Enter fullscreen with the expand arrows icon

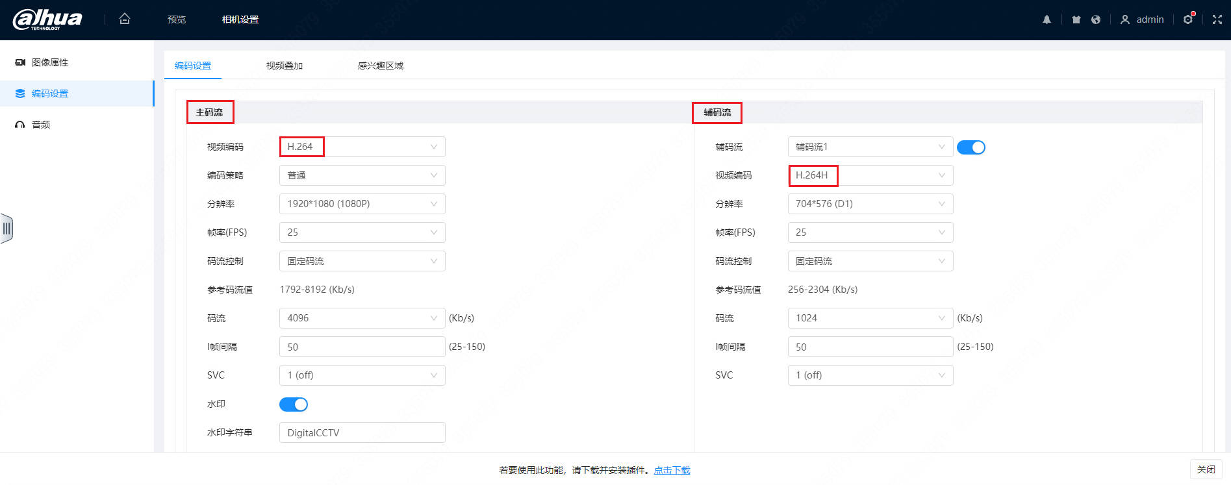(x=1217, y=19)
